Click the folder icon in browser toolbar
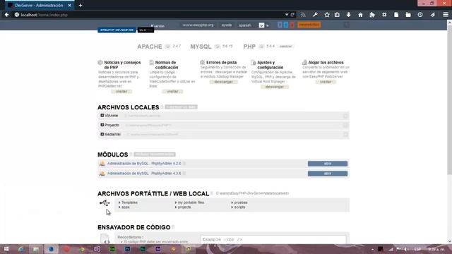 point(408,15)
